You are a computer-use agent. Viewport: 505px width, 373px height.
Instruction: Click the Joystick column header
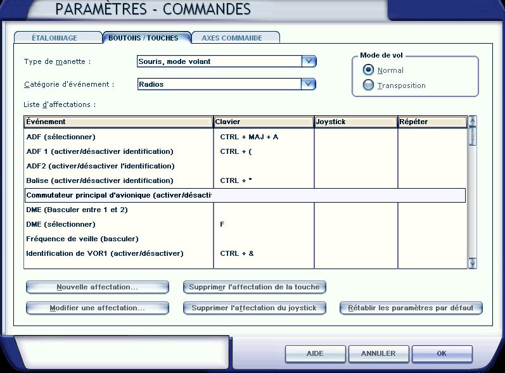click(x=356, y=122)
